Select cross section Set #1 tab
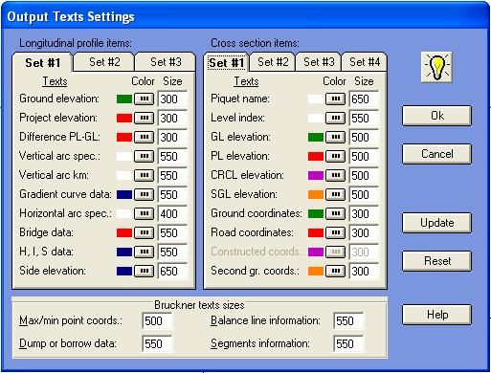 click(227, 63)
